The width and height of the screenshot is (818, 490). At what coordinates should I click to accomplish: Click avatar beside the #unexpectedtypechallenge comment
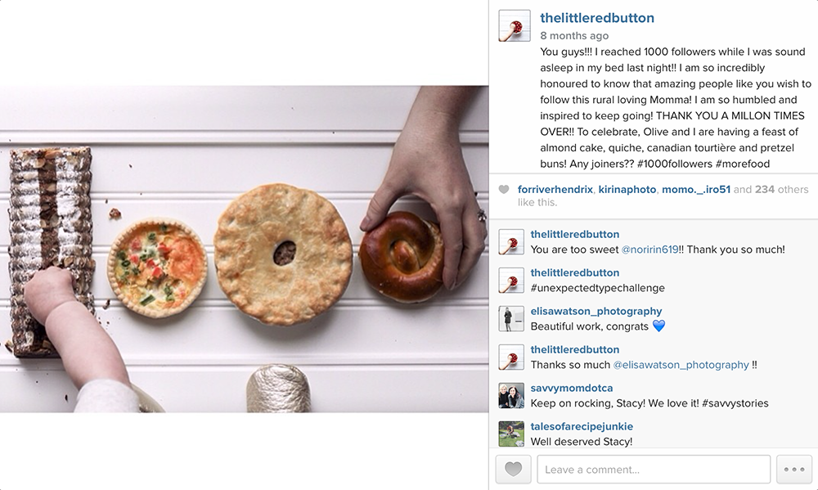coord(511,281)
